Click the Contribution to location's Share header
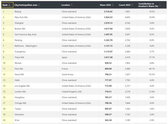Image resolution: width=168 pixels, height=124 pixels. pos(148,5)
